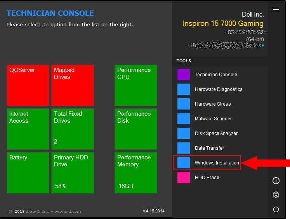Select the Performance CPU tile

pyautogui.click(x=136, y=85)
